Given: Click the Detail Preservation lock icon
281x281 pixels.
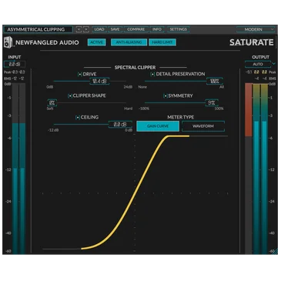Looking at the screenshot, I should pos(152,74).
